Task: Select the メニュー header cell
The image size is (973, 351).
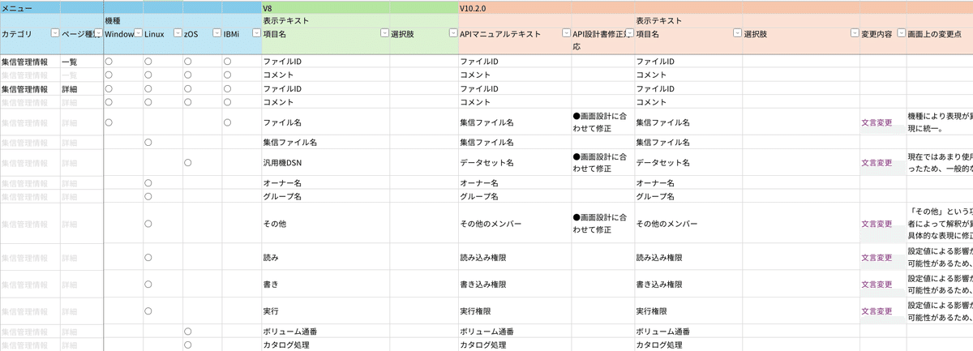Action: coord(52,6)
